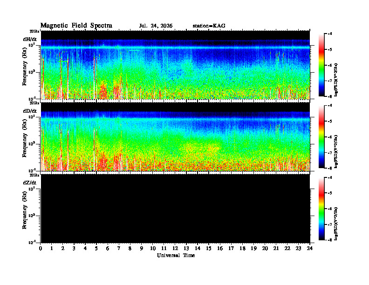Click hour label "19" on time axis

(x=253, y=249)
